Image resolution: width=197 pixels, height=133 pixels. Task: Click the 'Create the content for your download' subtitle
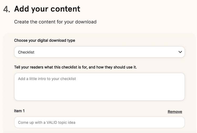(x=55, y=22)
